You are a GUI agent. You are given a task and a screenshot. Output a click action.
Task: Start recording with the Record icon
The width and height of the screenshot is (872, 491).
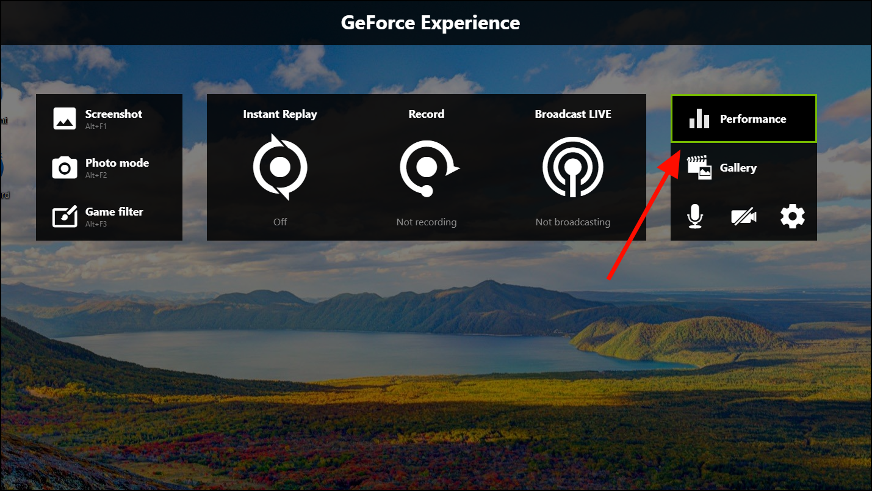pos(428,169)
